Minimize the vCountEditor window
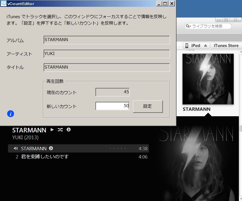242x201 pixels. [x=159, y=3]
